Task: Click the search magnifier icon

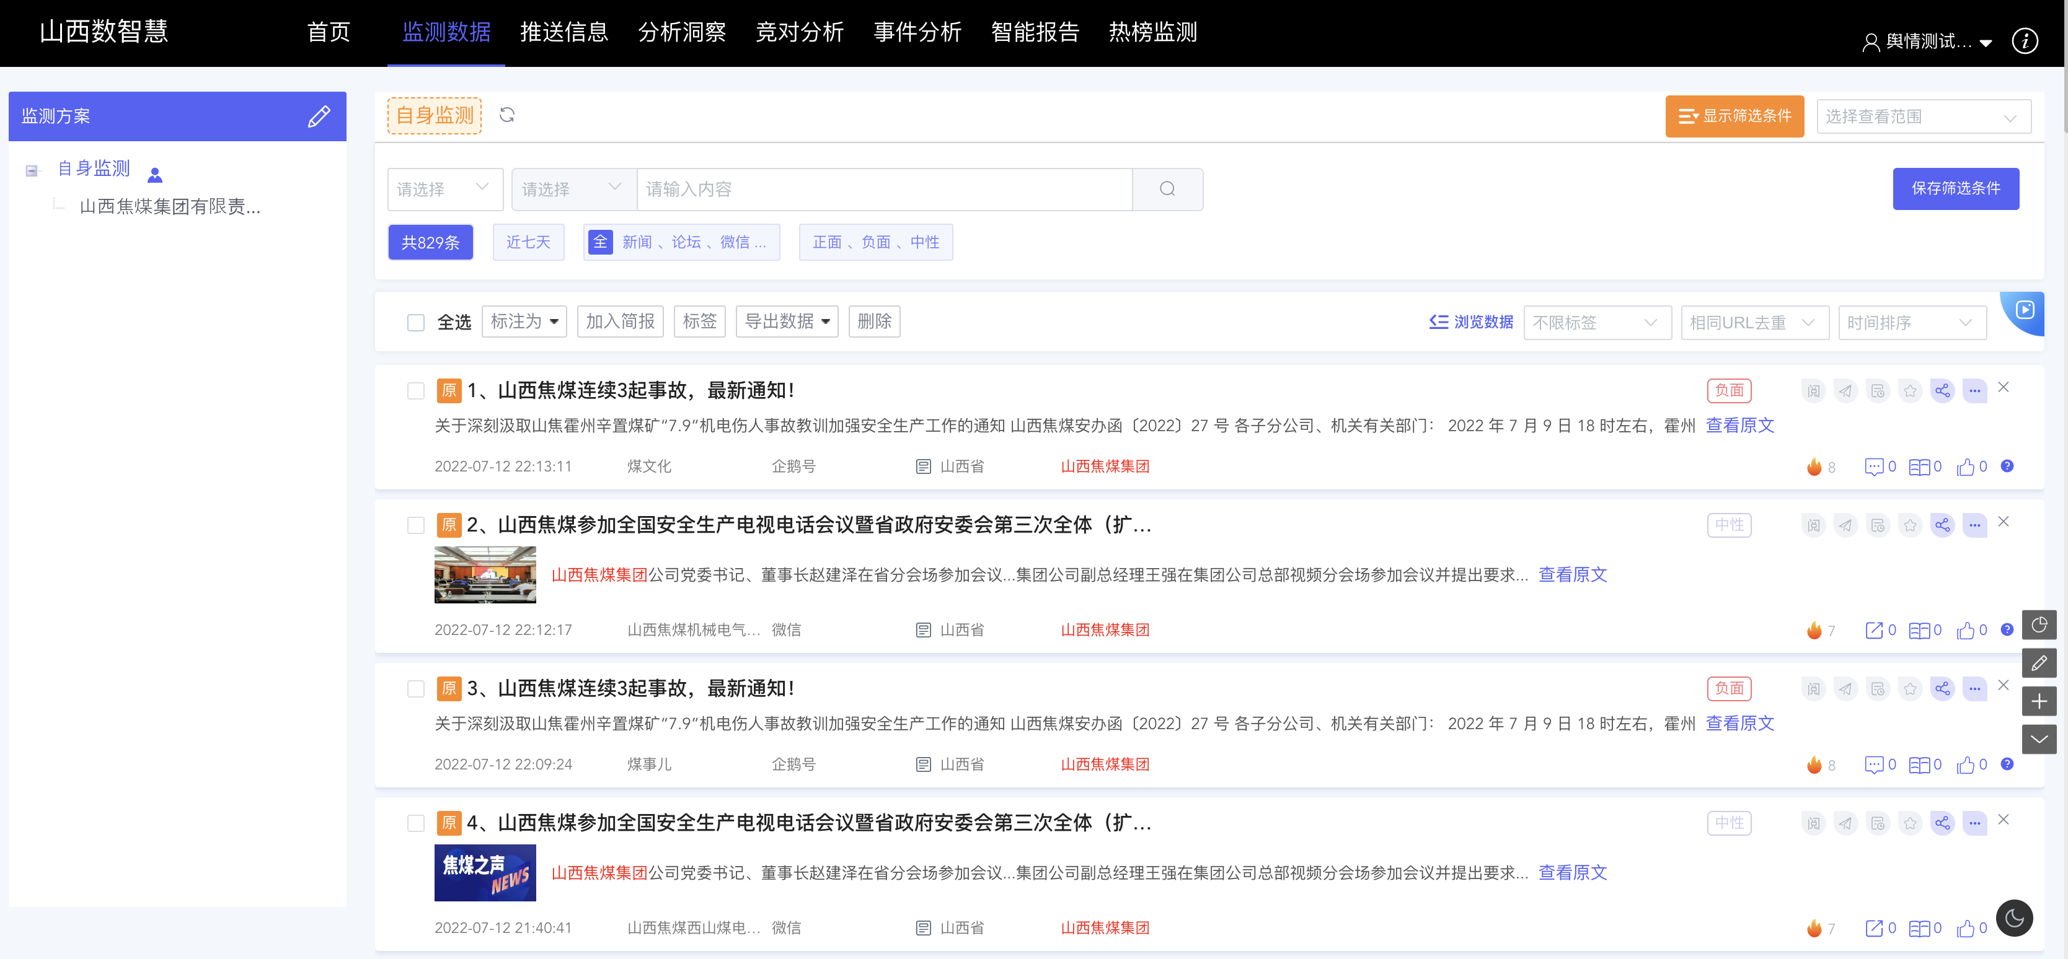Action: (1167, 188)
